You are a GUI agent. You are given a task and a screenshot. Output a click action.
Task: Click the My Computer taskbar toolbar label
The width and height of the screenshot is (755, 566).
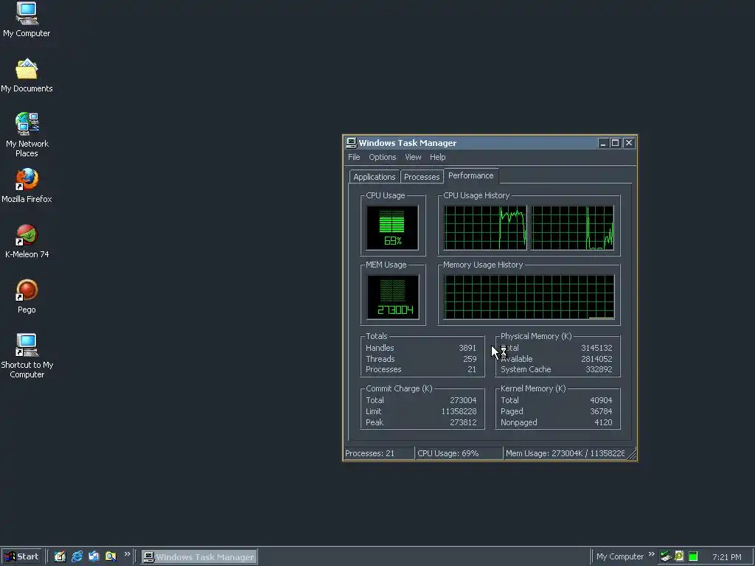[x=619, y=556]
